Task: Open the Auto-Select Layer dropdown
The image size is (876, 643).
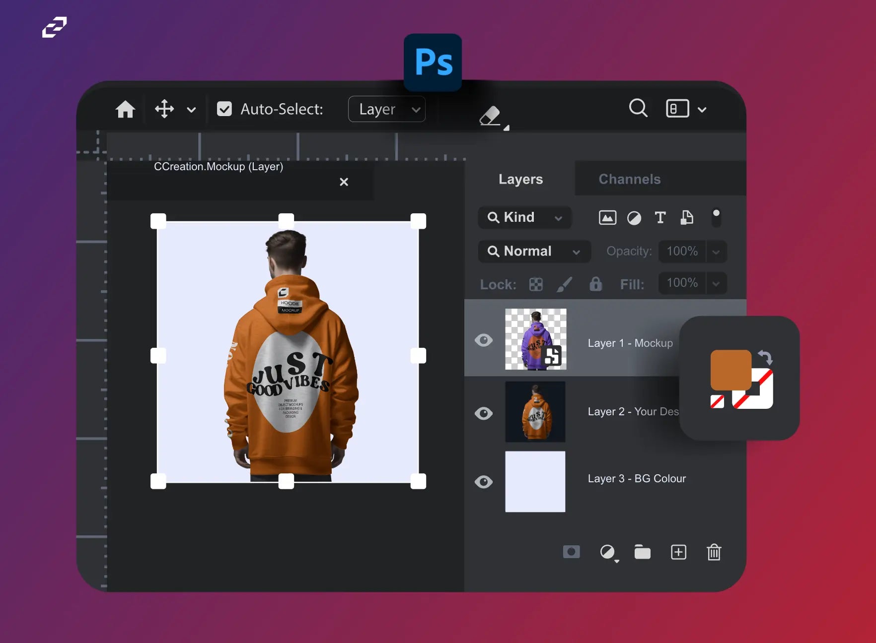Action: click(386, 109)
